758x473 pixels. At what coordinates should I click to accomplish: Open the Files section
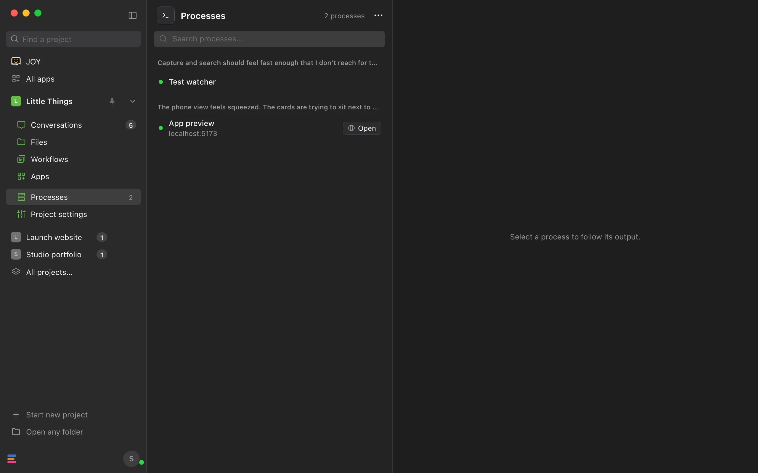point(73,142)
